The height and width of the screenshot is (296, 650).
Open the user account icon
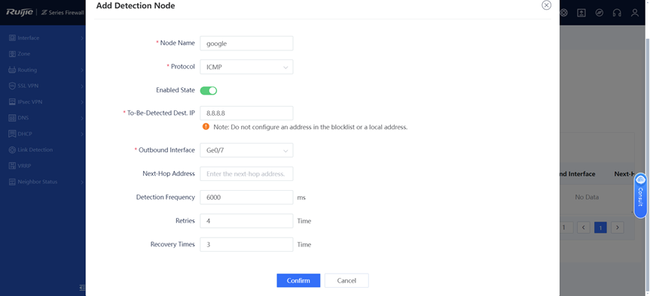click(x=635, y=13)
